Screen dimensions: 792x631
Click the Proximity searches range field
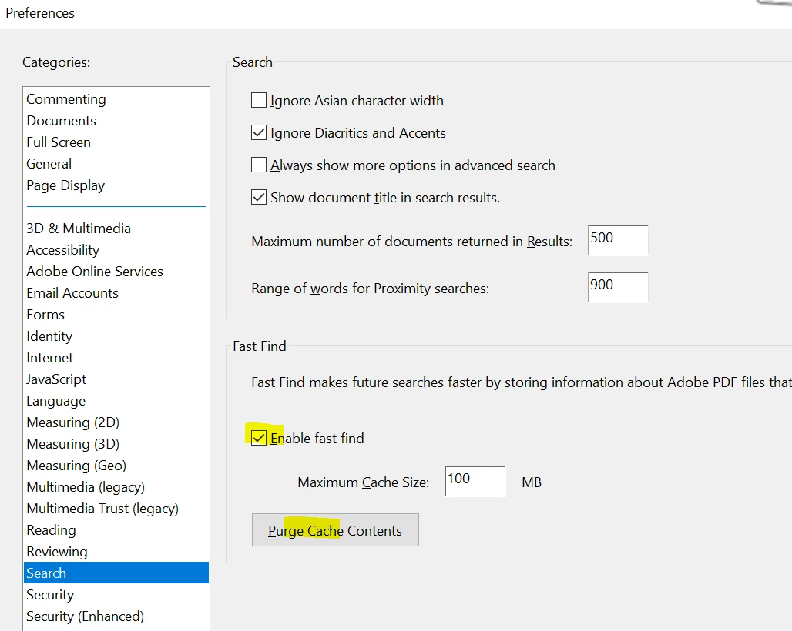618,287
